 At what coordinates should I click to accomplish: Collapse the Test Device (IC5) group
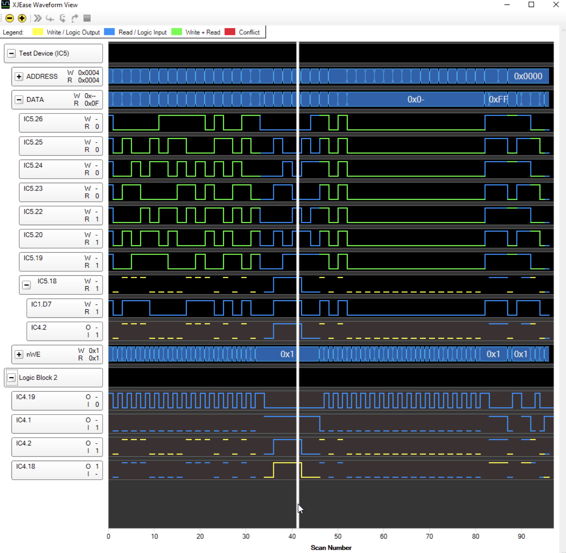12,54
